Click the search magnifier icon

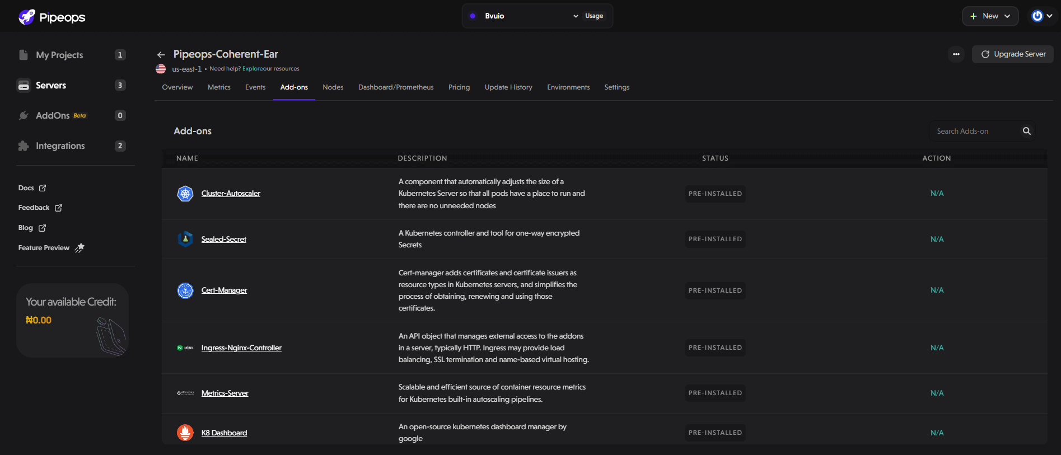tap(1027, 131)
